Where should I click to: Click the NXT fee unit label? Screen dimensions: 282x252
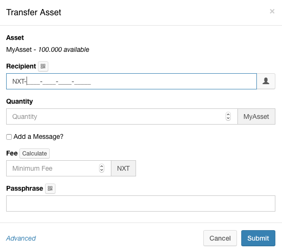tap(123, 168)
